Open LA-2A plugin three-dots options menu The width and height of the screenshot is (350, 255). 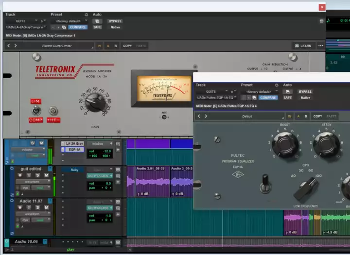pos(321,46)
